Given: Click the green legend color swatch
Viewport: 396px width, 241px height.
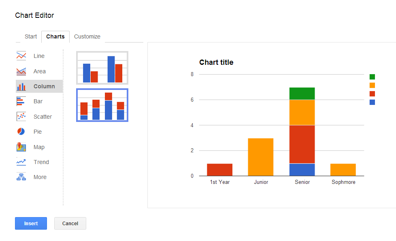Looking at the screenshot, I should click(x=372, y=77).
